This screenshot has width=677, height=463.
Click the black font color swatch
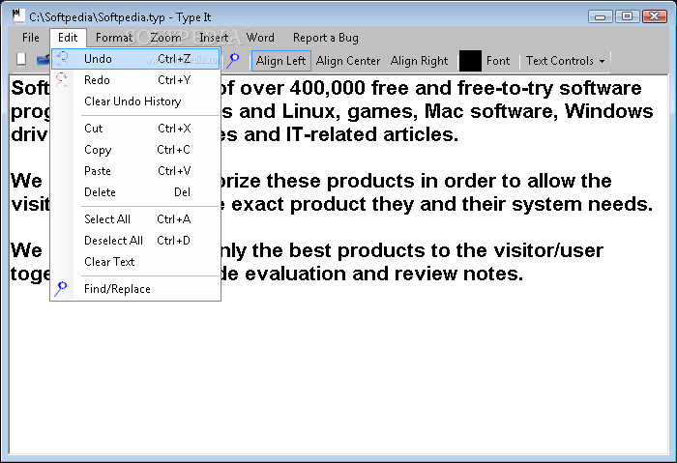tap(470, 61)
